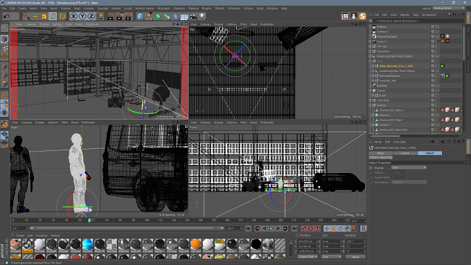
Task: Click the Record Active Objects keyframe button
Action: (x=303, y=229)
